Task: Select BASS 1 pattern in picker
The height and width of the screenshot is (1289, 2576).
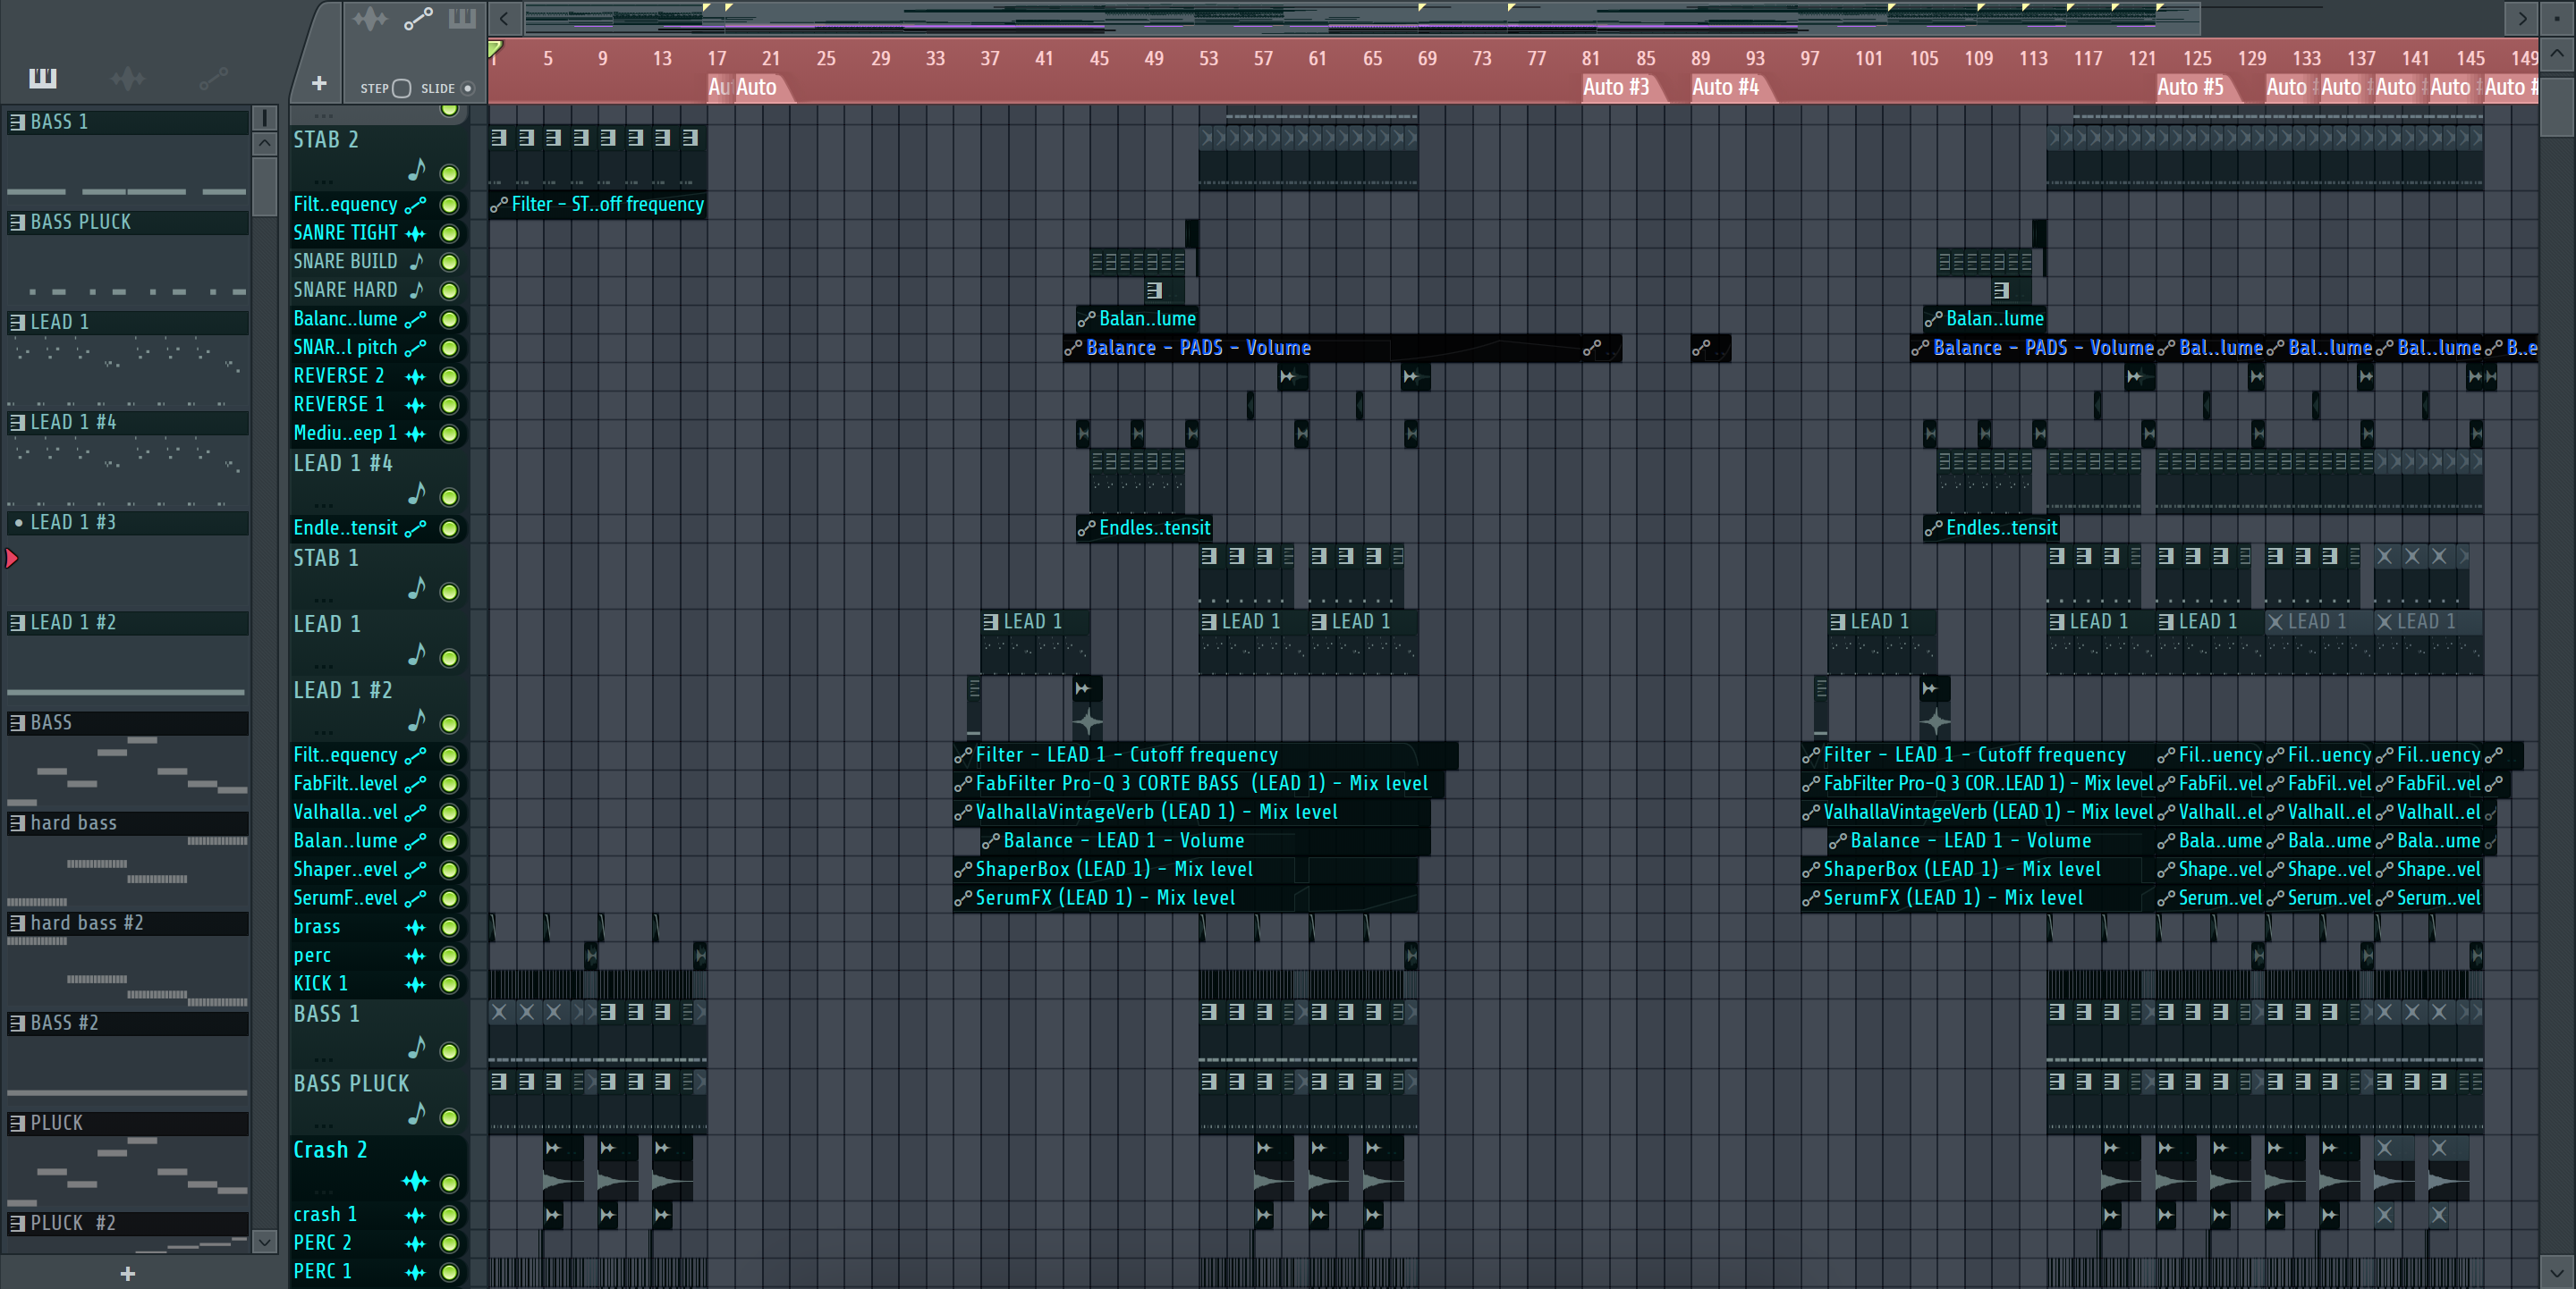Action: pyautogui.click(x=128, y=122)
